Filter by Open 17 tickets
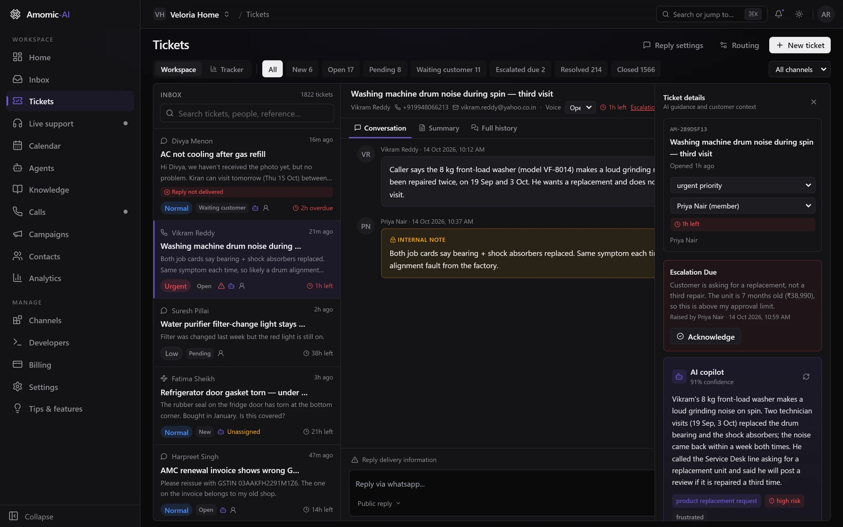 coord(341,69)
